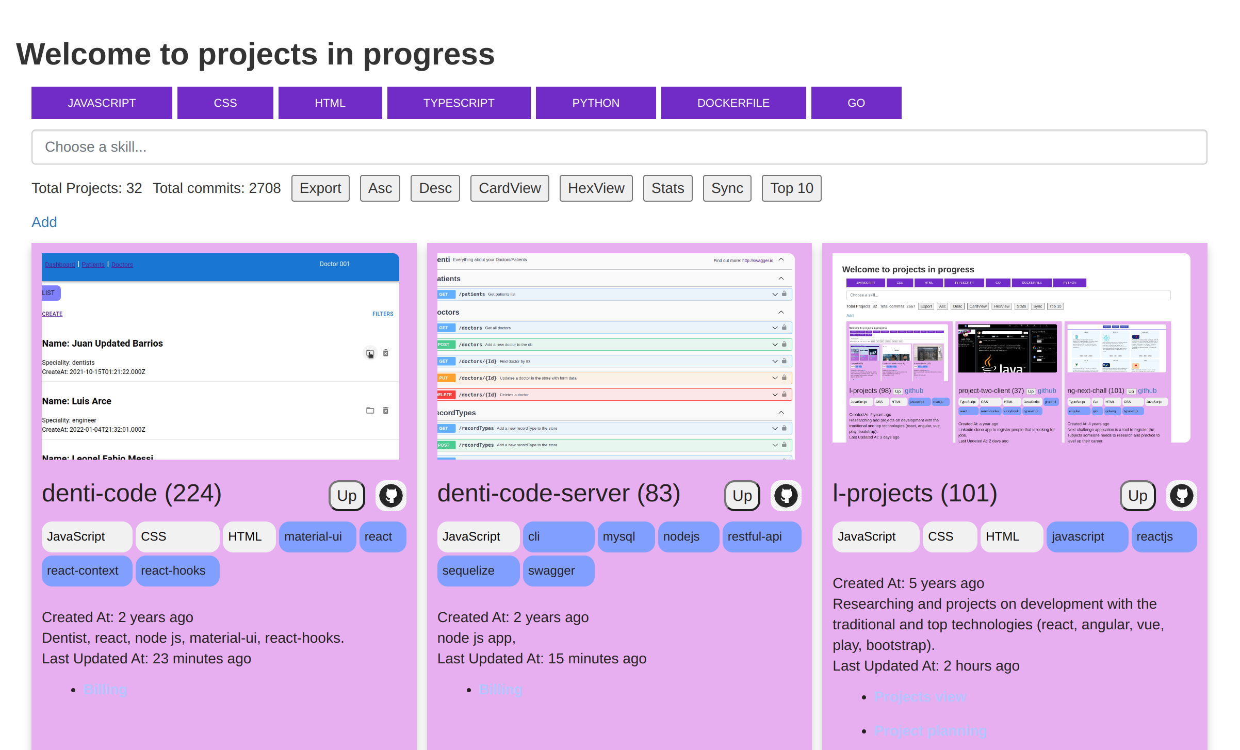Open Stats view

click(667, 188)
